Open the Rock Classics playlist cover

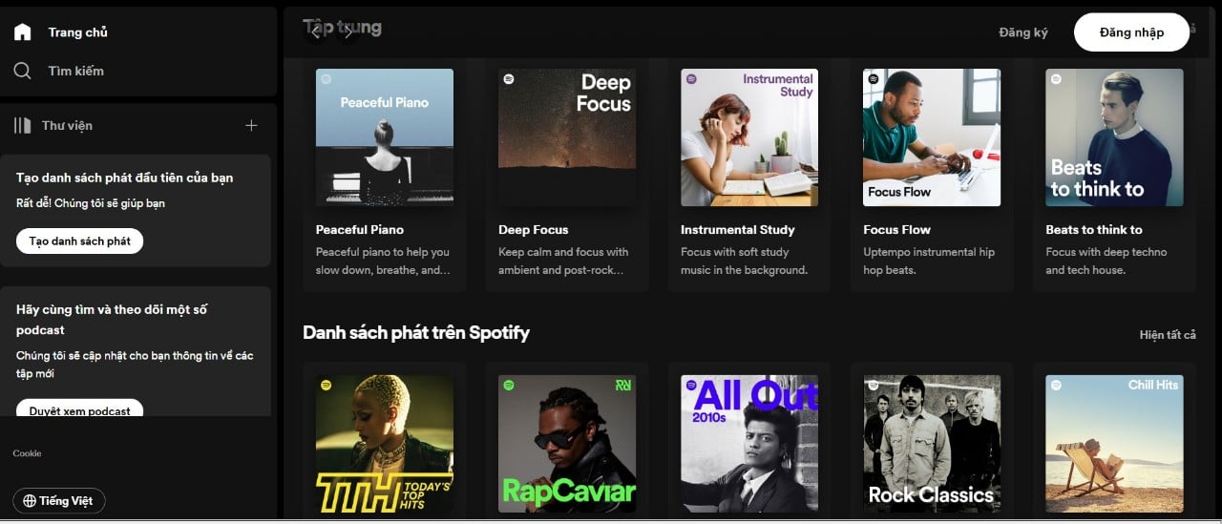pos(932,444)
